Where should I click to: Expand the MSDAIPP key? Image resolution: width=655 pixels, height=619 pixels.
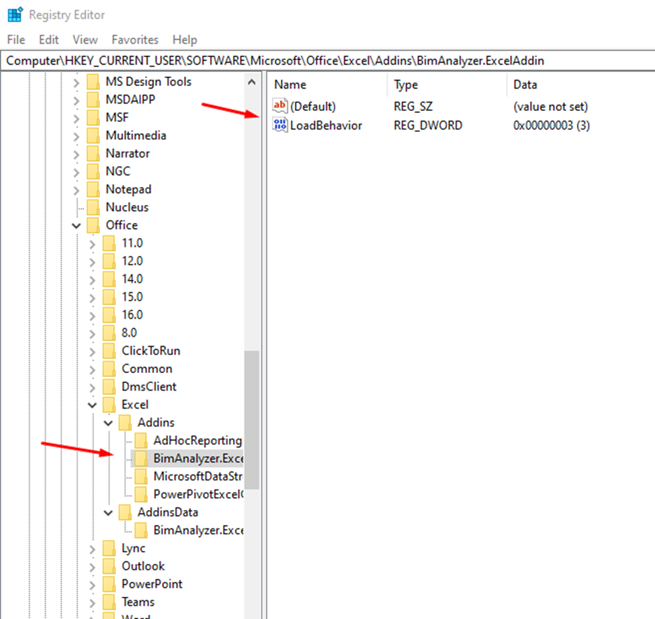76,101
